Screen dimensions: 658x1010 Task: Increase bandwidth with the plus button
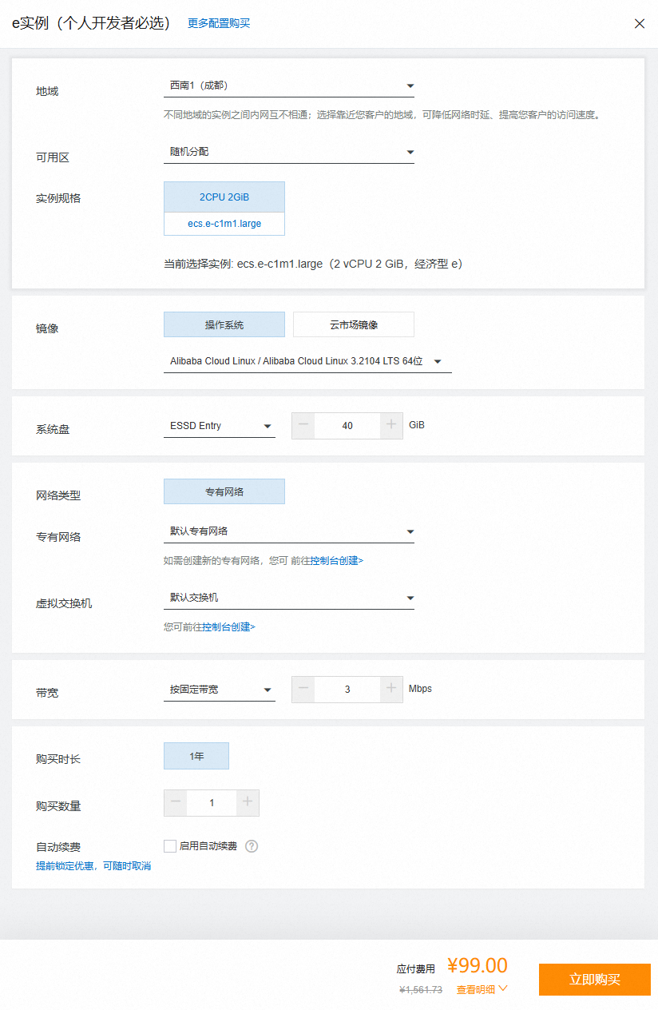pos(391,689)
